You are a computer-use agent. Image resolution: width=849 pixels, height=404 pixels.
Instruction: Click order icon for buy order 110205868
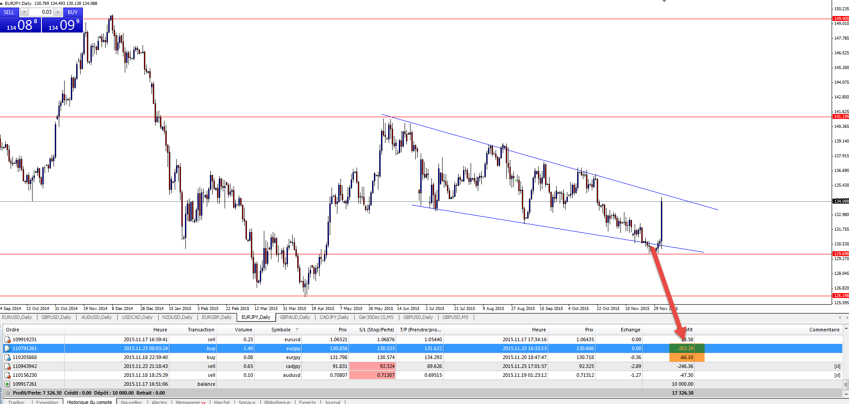[8, 357]
